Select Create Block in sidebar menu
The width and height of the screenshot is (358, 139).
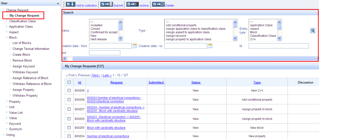[21, 55]
